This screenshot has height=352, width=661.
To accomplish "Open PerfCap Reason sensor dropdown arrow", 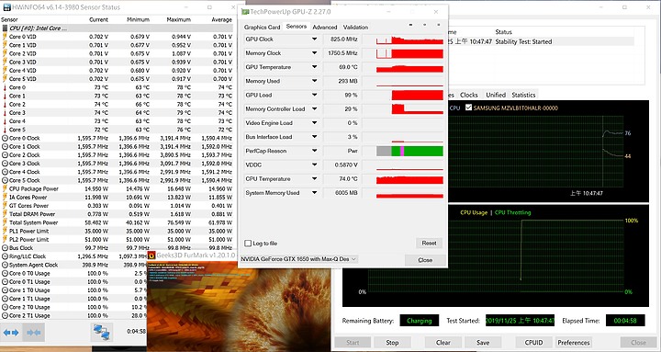I will coord(314,151).
